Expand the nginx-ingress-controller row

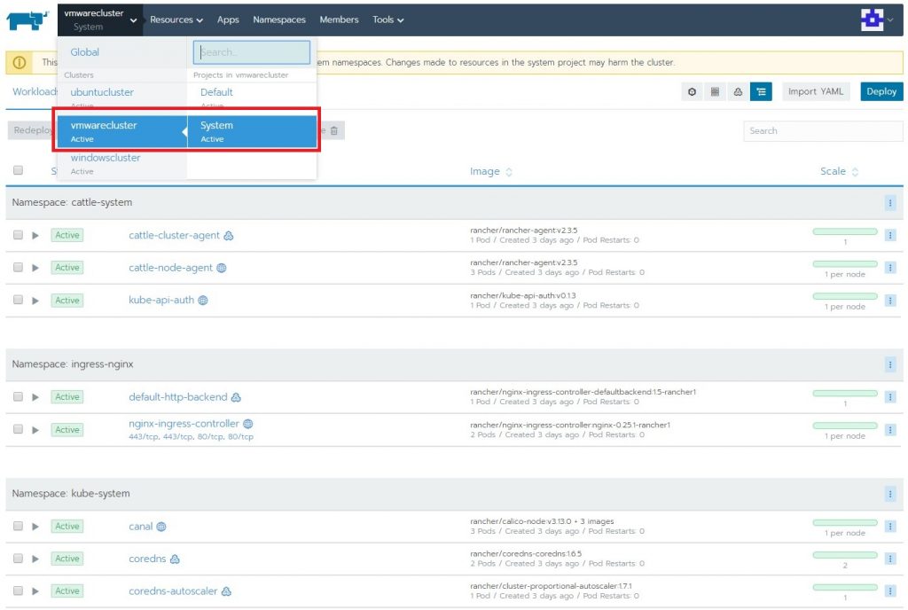35,429
